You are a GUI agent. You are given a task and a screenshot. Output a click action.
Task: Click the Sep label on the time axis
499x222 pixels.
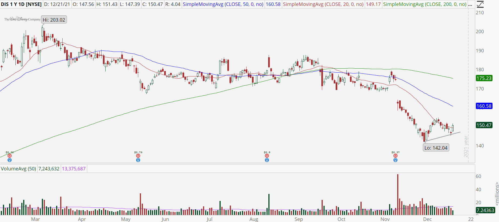[x=298, y=219]
